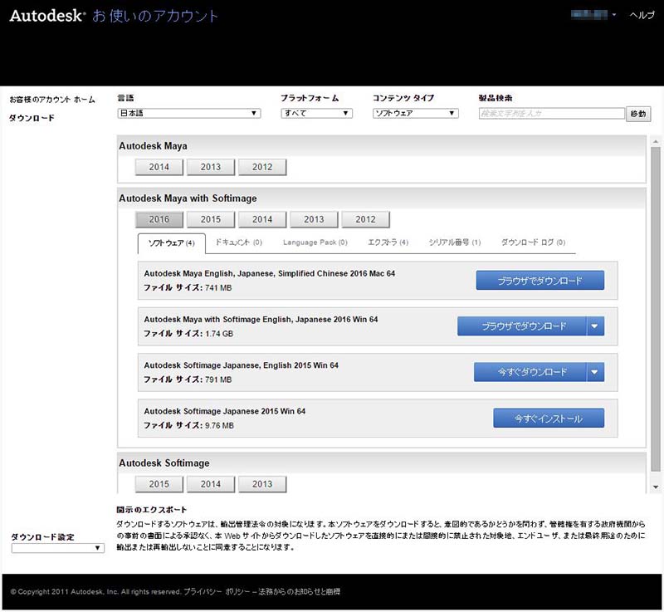Open the ダウンロード設定 dropdown
Screen dimensions: 664x612
click(57, 548)
